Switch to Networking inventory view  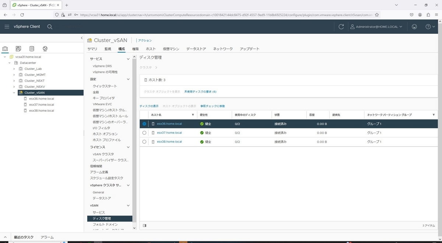(x=45, y=49)
